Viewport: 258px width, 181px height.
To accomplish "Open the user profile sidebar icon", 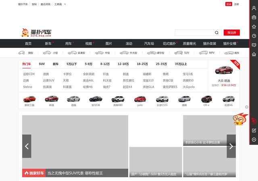I will coord(254,8).
